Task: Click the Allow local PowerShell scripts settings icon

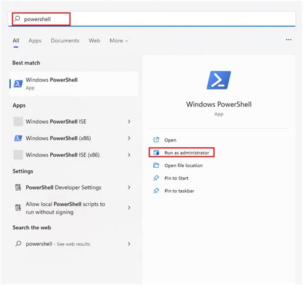Action: tap(18, 208)
